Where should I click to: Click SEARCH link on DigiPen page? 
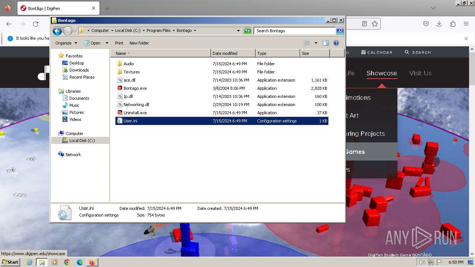pos(418,52)
